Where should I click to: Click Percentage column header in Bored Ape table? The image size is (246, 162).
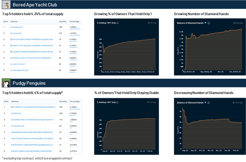click(x=74, y=22)
